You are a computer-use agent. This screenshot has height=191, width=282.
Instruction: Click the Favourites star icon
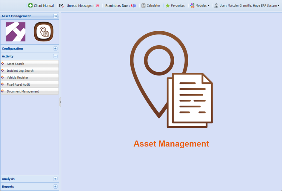click(x=168, y=6)
